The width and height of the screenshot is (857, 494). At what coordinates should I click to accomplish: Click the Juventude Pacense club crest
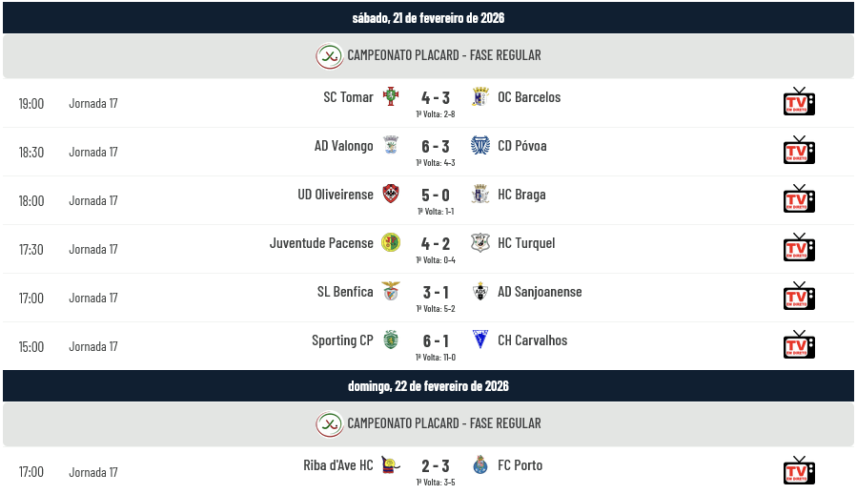click(x=391, y=243)
